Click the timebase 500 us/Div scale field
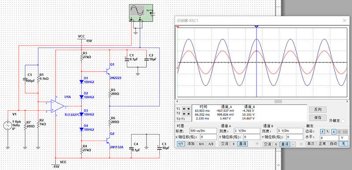Viewport: 352px width, 170px height. [x=203, y=131]
